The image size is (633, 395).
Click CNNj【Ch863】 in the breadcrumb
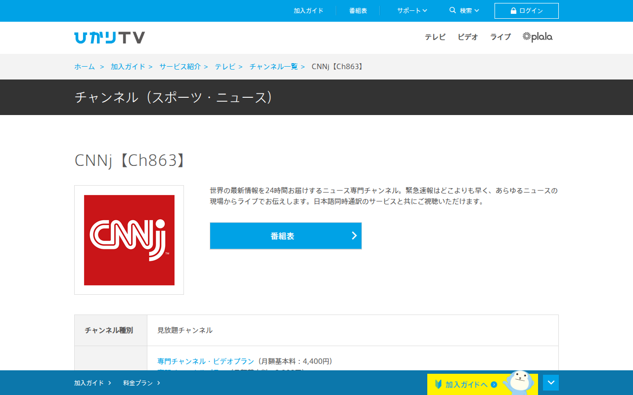click(339, 67)
